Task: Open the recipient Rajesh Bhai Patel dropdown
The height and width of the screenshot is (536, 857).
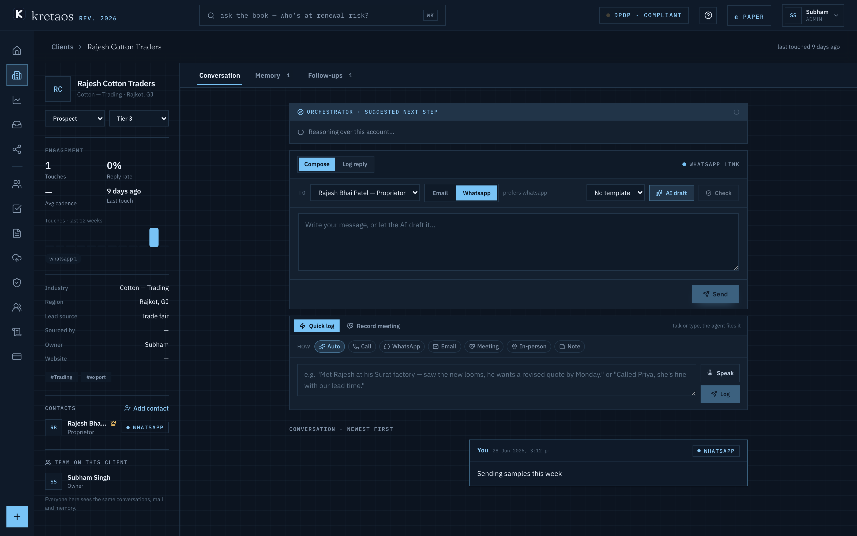Action: 365,193
